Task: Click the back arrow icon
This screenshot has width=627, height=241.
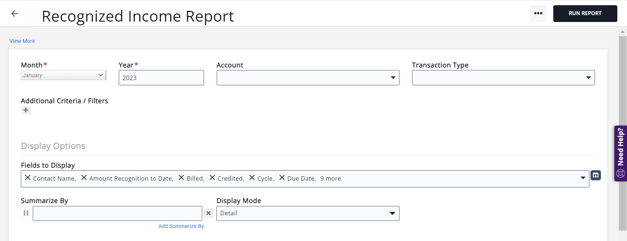Action: coord(15,14)
